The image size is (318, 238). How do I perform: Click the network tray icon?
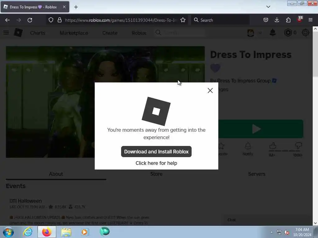point(279,232)
